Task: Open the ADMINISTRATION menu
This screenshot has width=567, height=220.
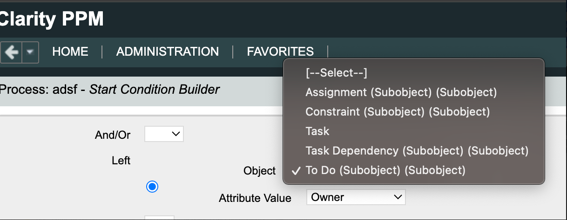Action: point(168,52)
